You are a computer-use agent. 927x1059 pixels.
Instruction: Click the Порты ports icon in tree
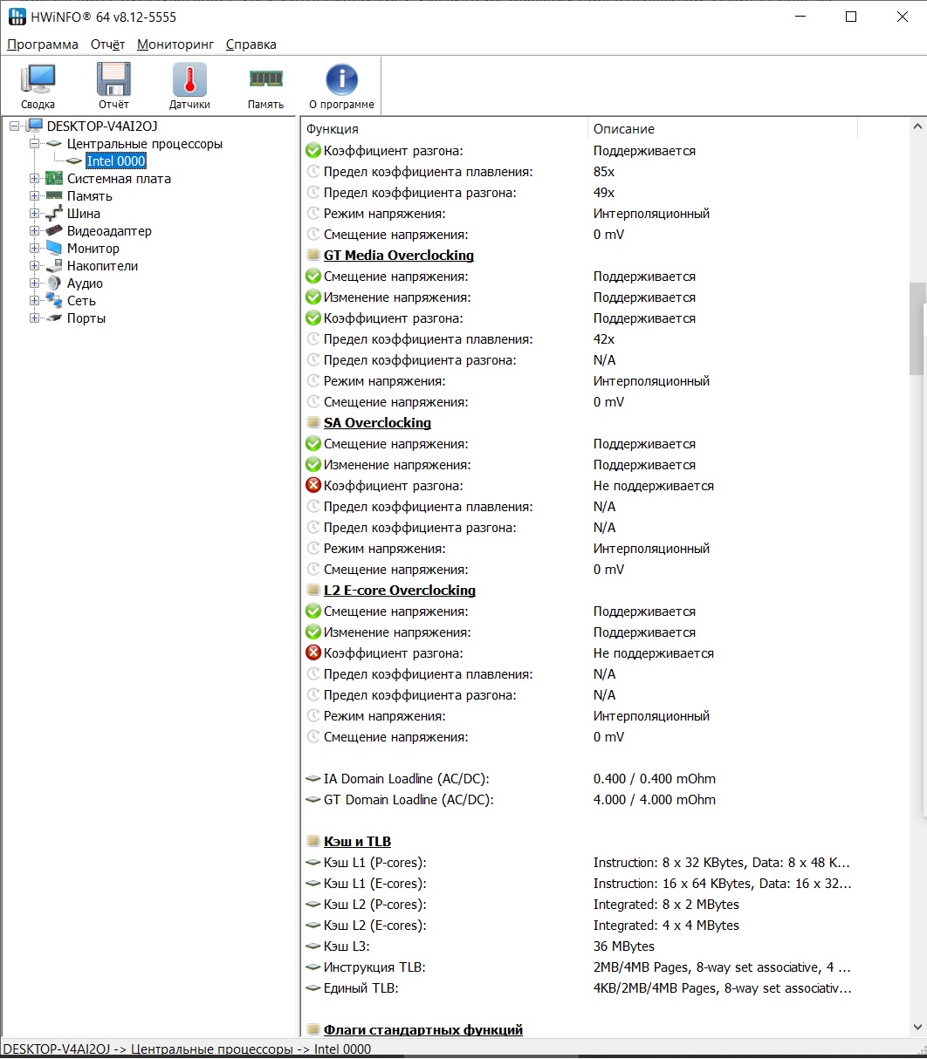point(54,318)
